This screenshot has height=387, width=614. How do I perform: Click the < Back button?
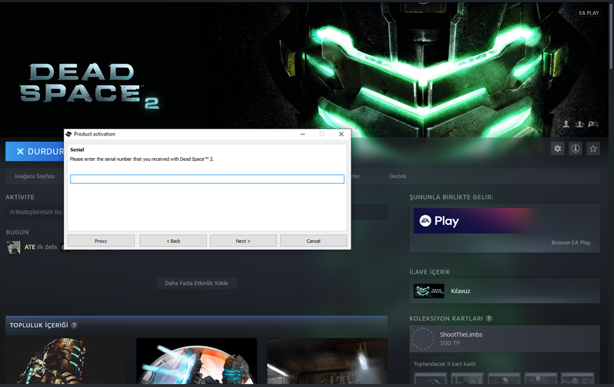173,241
